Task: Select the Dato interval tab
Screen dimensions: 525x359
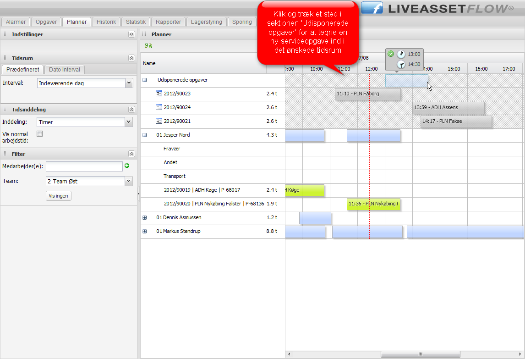Action: 65,70
